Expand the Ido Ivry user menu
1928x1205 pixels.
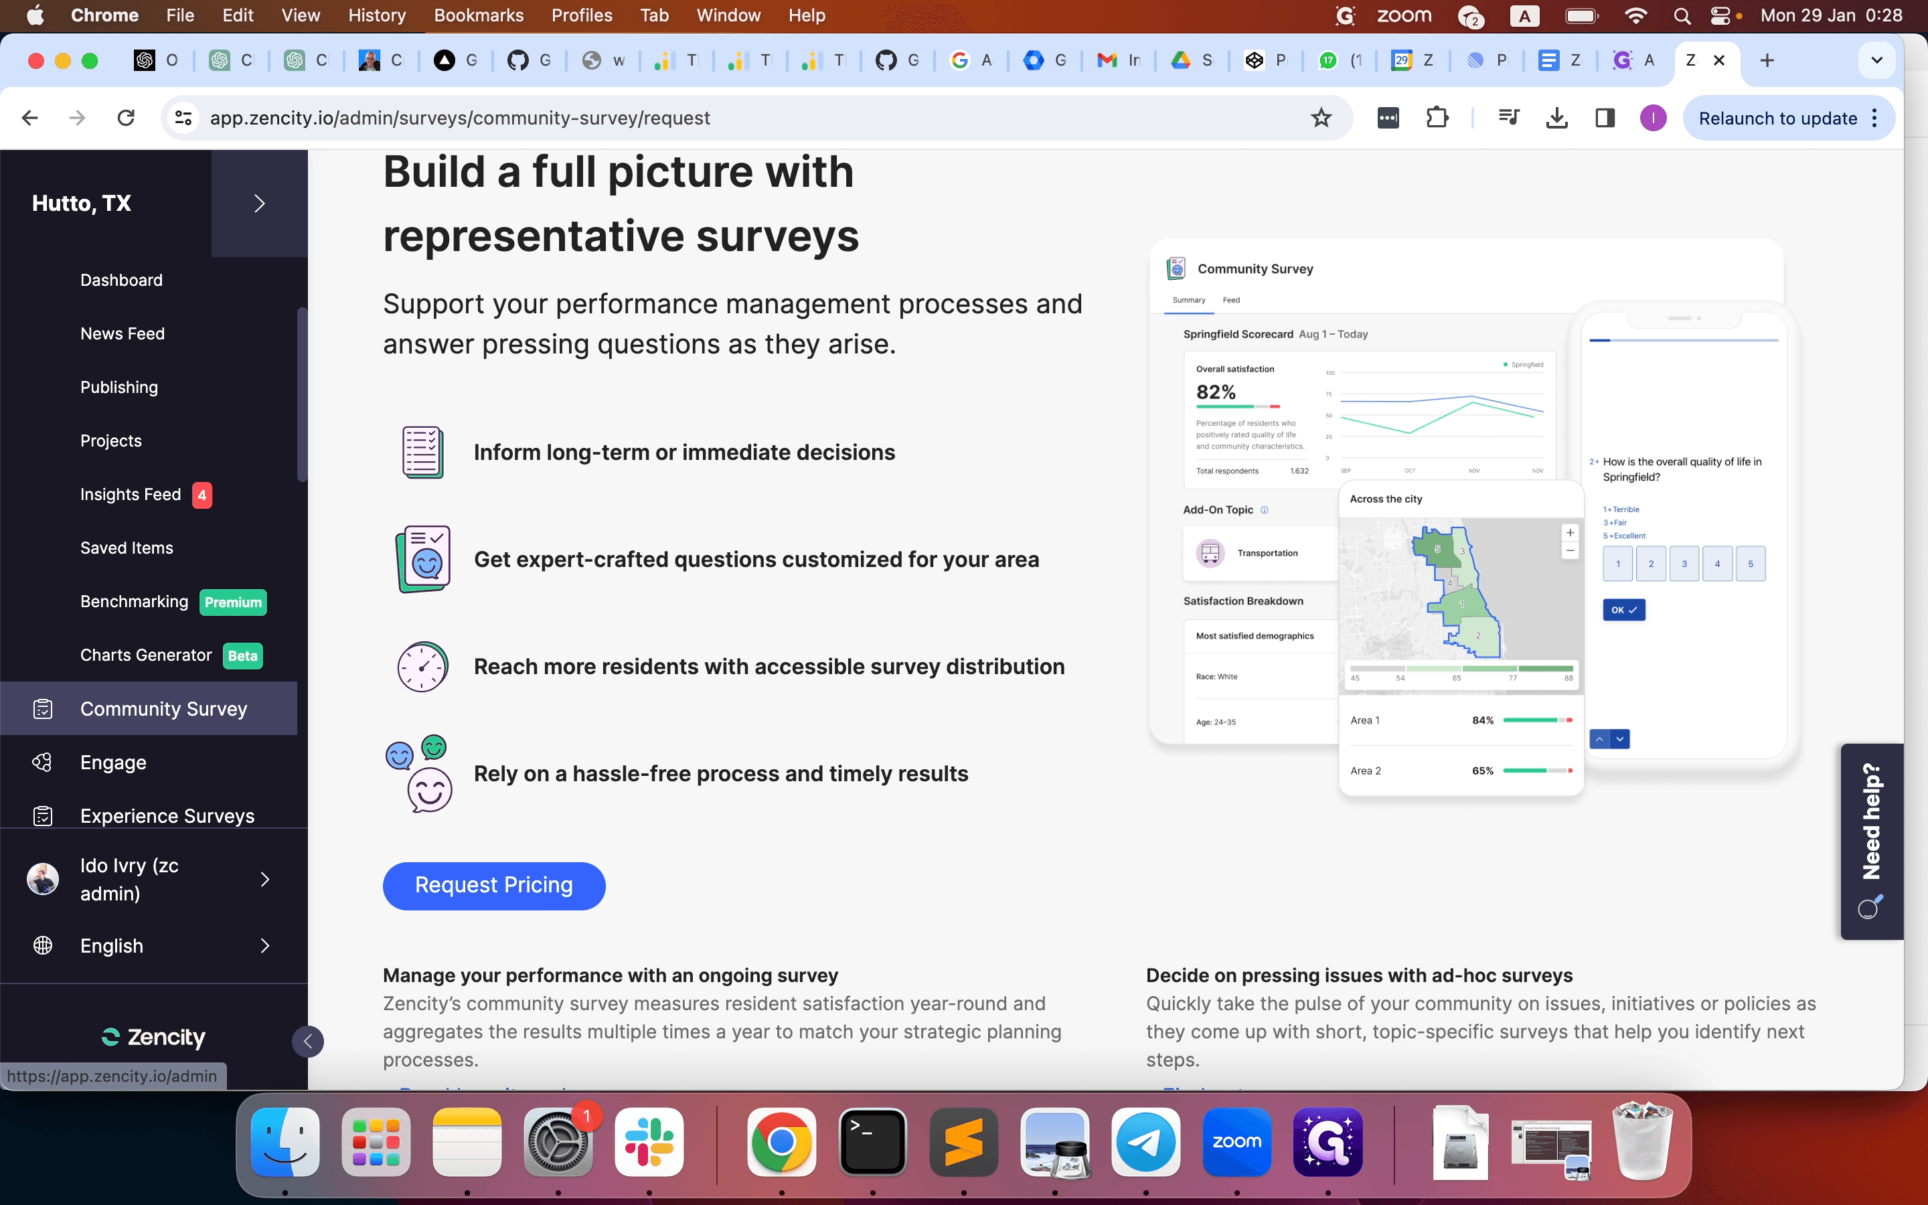(265, 879)
